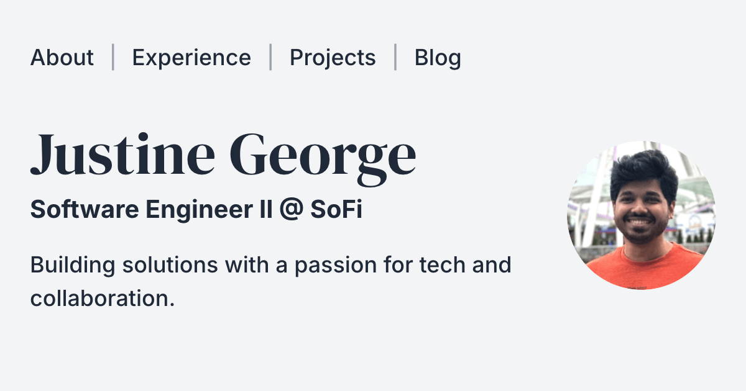Viewport: 746px width, 391px height.
Task: Click the divider between Experience and Projects
Action: click(270, 57)
